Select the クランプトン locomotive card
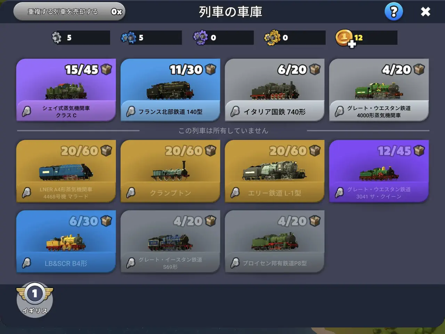 (170, 171)
